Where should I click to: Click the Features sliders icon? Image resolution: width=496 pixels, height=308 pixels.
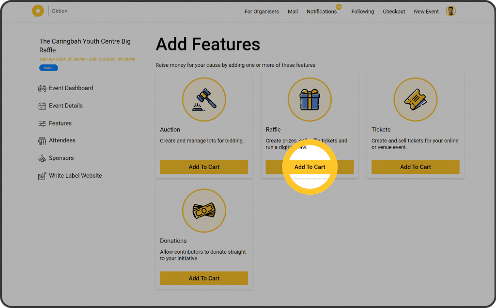click(x=42, y=123)
